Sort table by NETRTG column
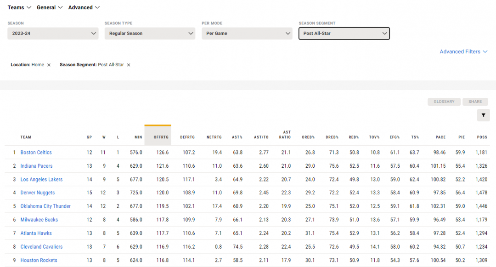Viewport: 496px width, 267px height. pyautogui.click(x=214, y=137)
